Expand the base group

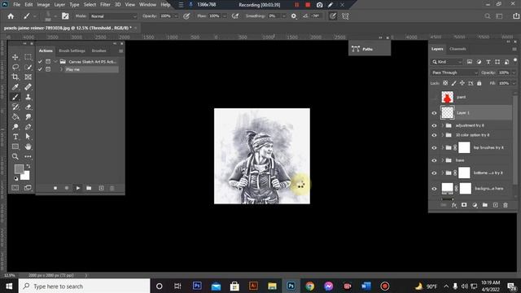tap(442, 160)
